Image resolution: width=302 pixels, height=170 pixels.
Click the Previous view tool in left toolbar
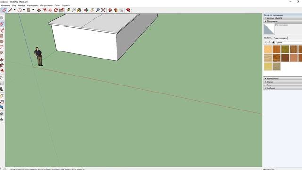tap(2, 107)
